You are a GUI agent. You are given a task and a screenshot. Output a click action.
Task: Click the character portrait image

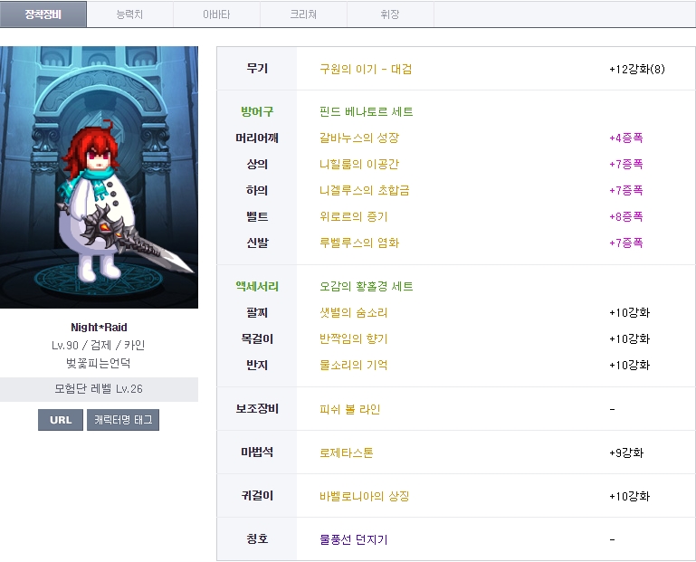(99, 177)
